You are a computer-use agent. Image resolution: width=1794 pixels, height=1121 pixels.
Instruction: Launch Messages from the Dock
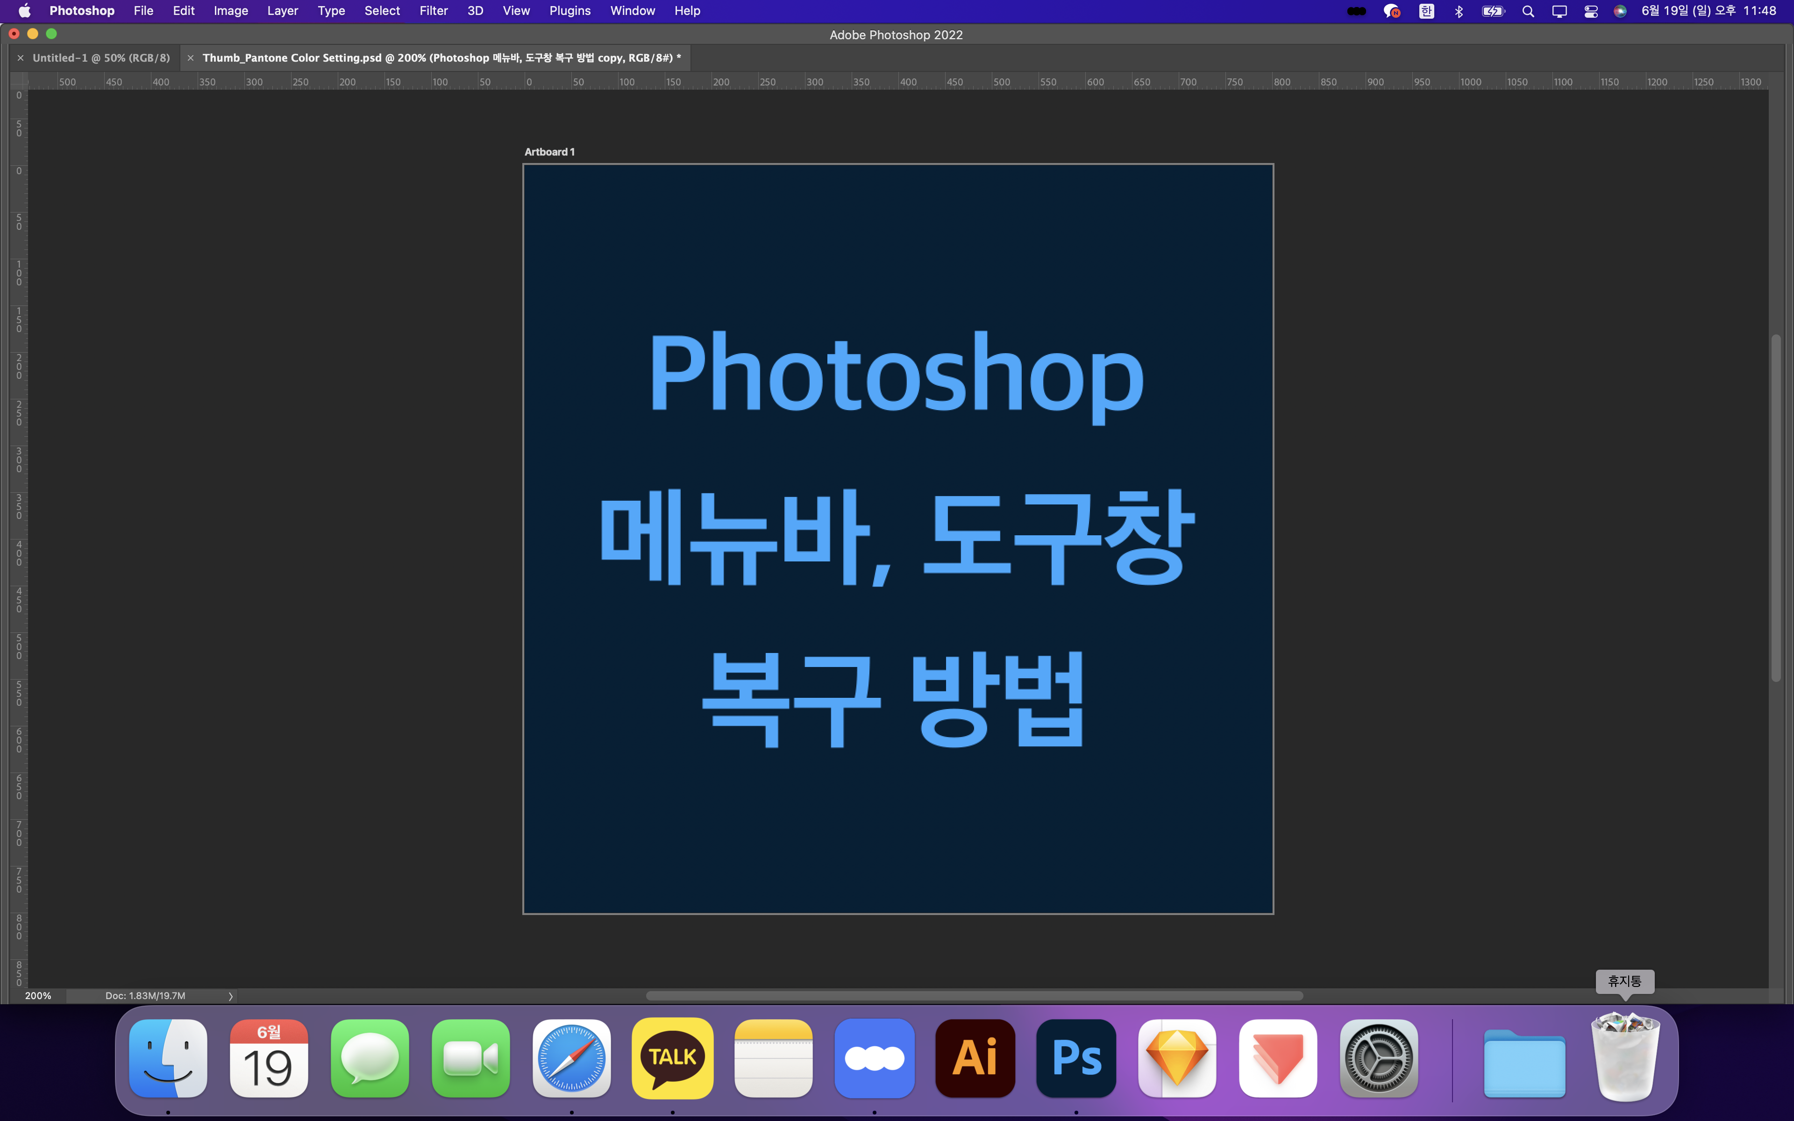click(370, 1058)
